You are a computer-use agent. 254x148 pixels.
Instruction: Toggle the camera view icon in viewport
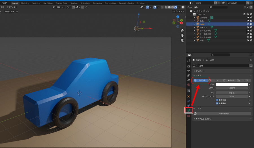[x=182, y=40]
